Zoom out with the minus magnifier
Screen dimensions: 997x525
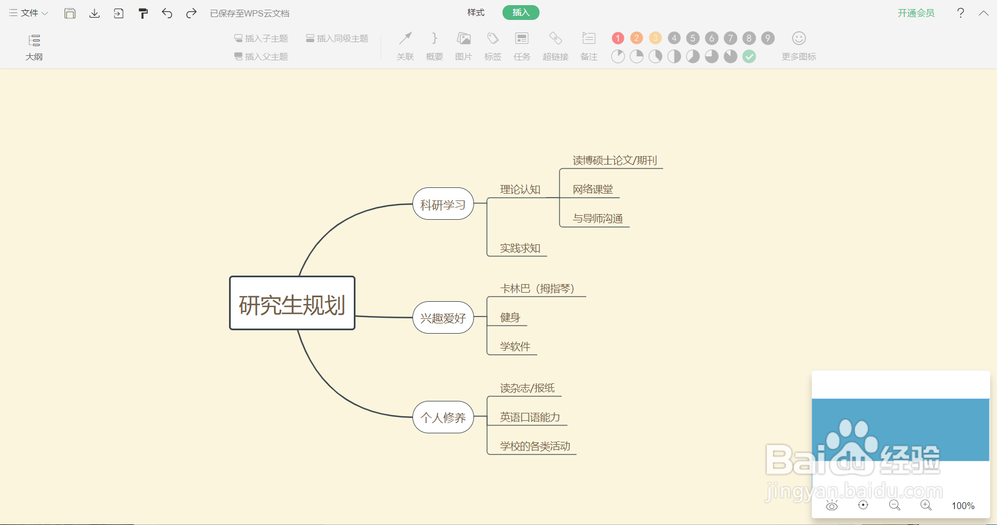point(894,505)
